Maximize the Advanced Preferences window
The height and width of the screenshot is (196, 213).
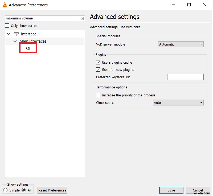point(189,5)
